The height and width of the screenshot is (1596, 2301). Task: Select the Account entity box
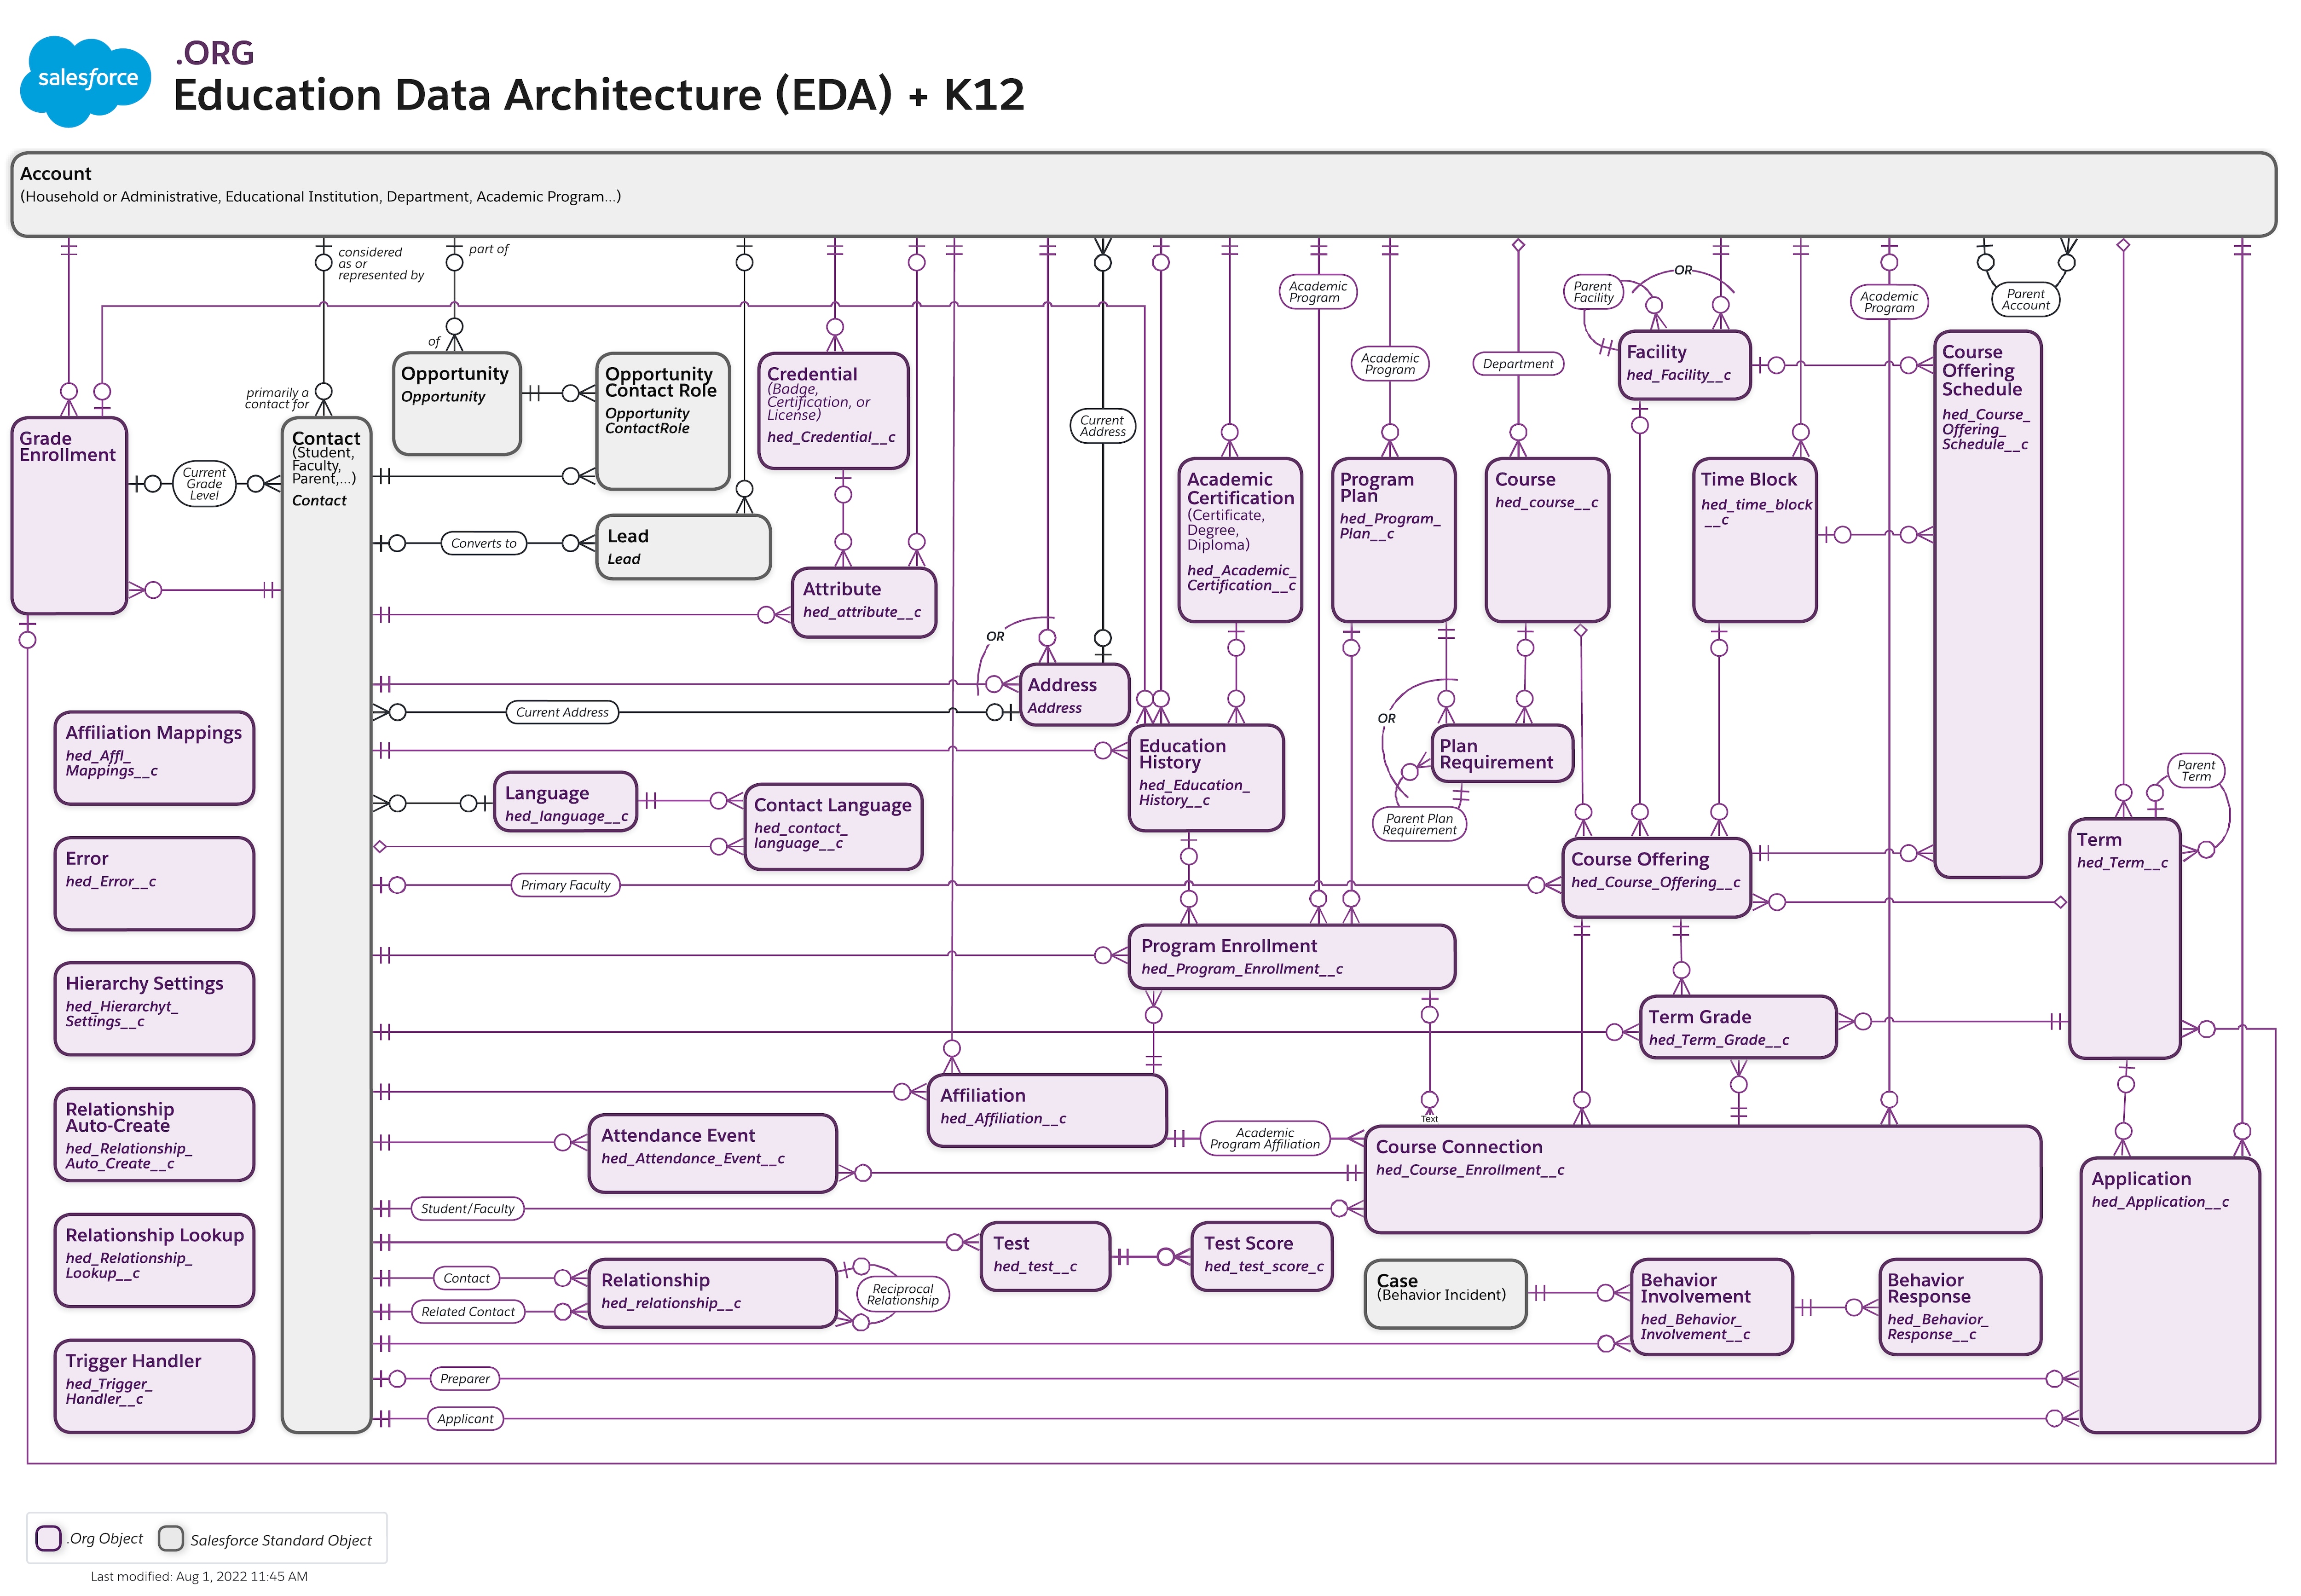(x=1143, y=194)
